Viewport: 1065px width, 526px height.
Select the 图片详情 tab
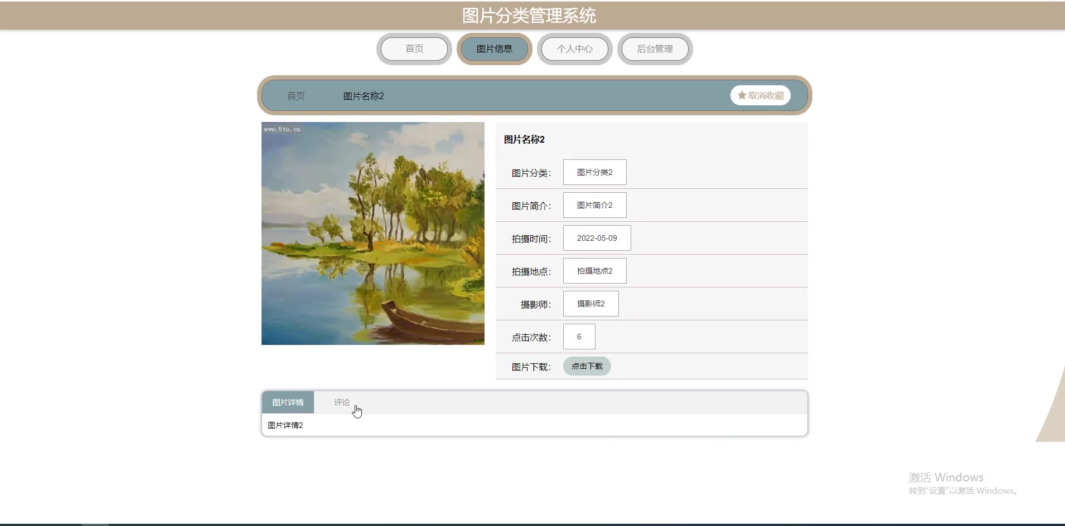(x=288, y=402)
